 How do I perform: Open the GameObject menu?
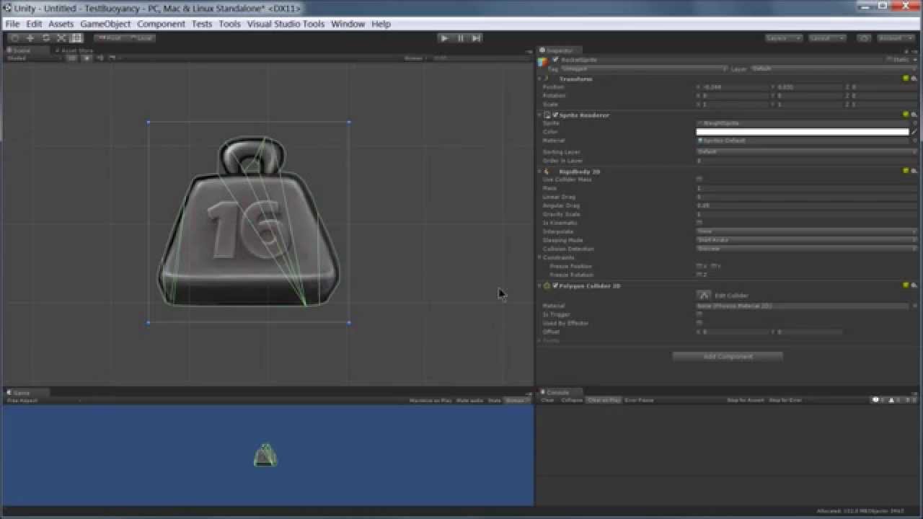[x=105, y=24]
